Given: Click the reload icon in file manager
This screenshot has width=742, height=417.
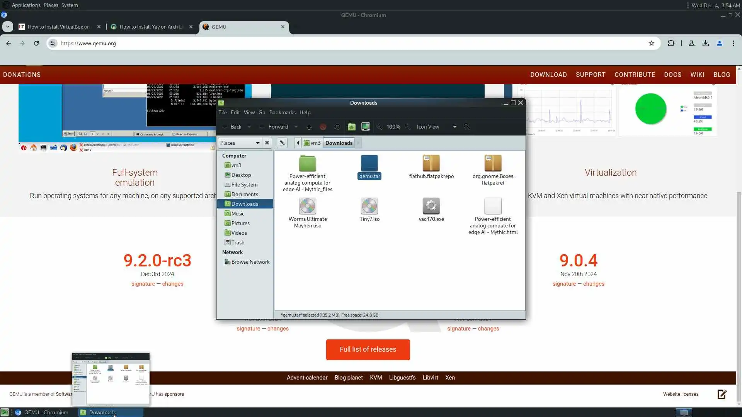Looking at the screenshot, I should point(337,127).
